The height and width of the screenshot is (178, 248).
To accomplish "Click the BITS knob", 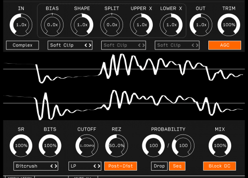I will pos(50,146).
